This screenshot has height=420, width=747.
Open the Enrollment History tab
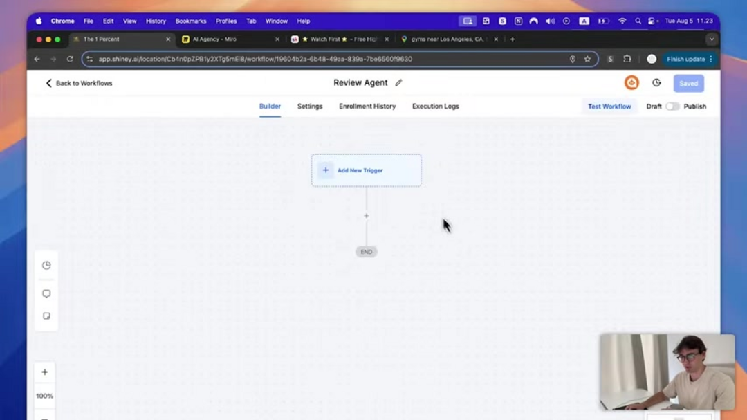(x=367, y=107)
